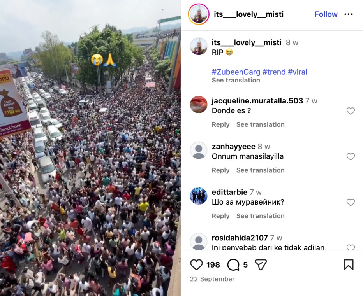This screenshot has width=363, height=296.
Task: Open more options three-dot menu
Action: (x=349, y=14)
